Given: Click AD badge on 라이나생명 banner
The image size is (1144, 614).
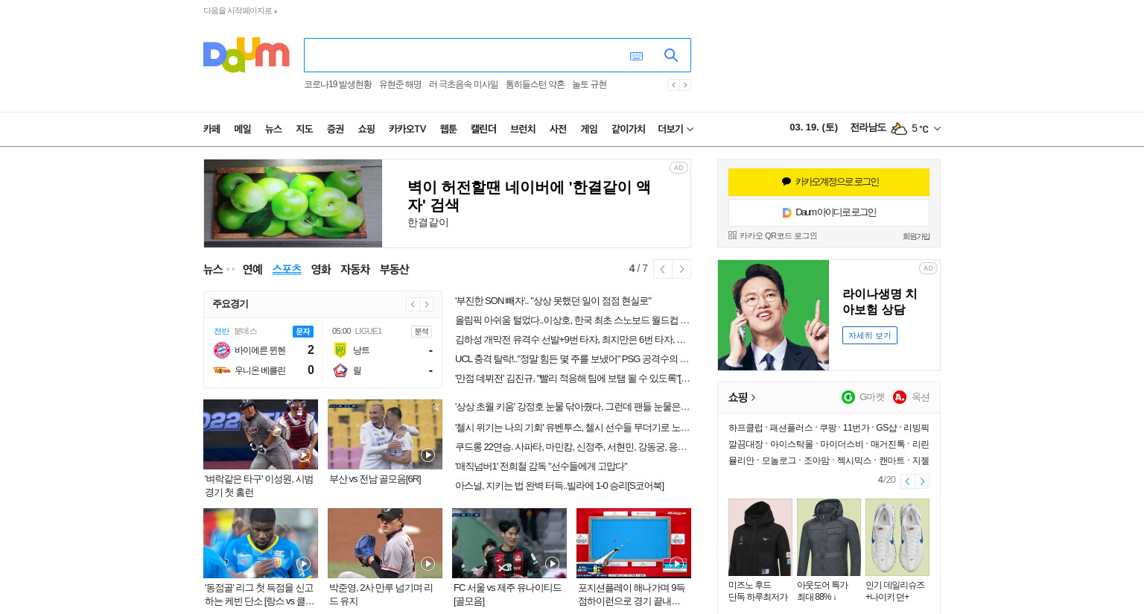Looking at the screenshot, I should point(928,268).
